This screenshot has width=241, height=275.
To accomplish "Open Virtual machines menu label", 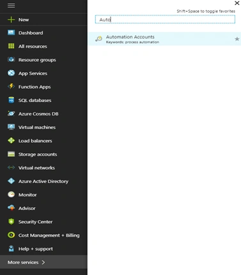I will (37, 127).
